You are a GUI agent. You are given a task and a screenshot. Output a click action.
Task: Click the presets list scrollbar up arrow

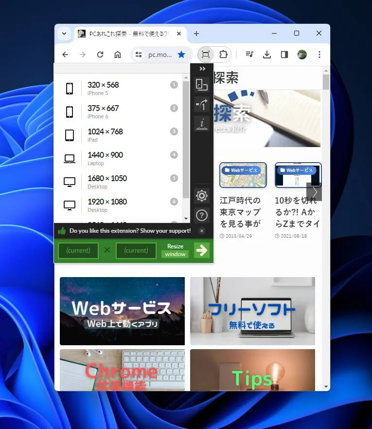pyautogui.click(x=186, y=78)
